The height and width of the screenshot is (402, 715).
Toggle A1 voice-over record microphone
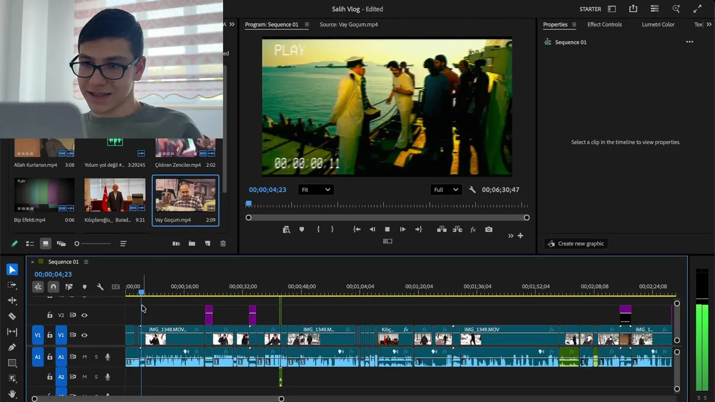(108, 357)
